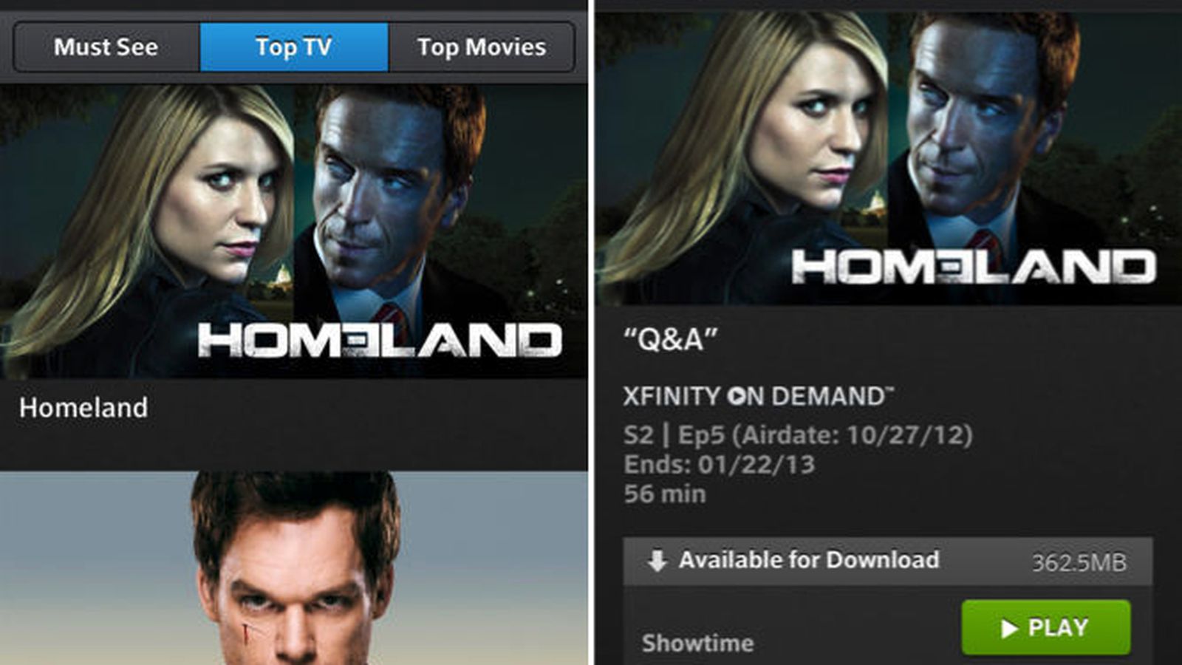Click the play triangle icon inside PLAY
The width and height of the screenshot is (1182, 665).
pyautogui.click(x=1009, y=628)
